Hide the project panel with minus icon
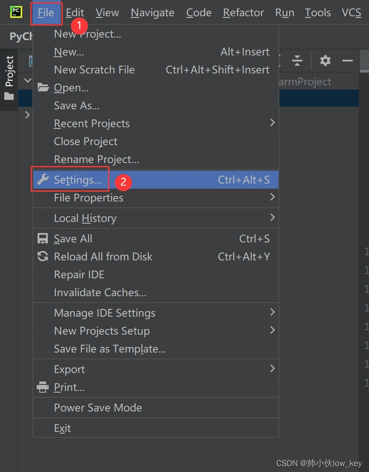Screen dimensions: 369x472 347,61
